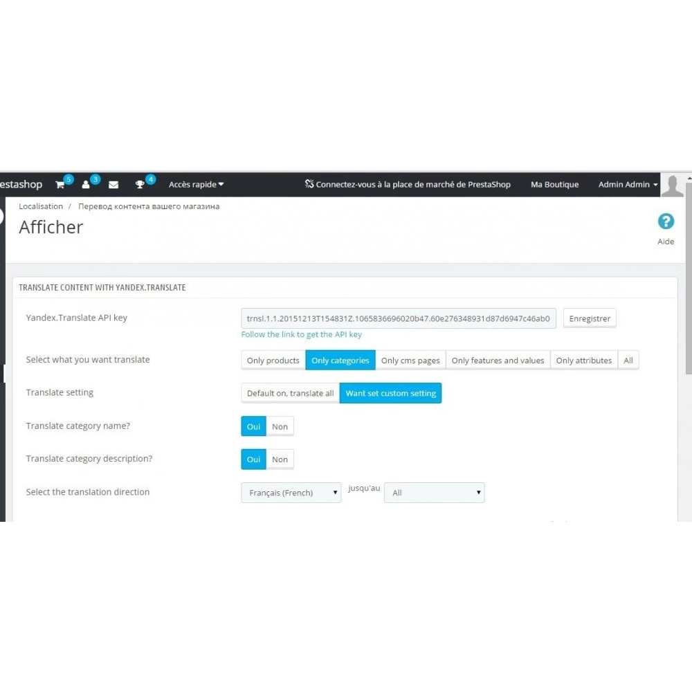This screenshot has width=692, height=692.
Task: Open the target language All dropdown
Action: (x=435, y=493)
